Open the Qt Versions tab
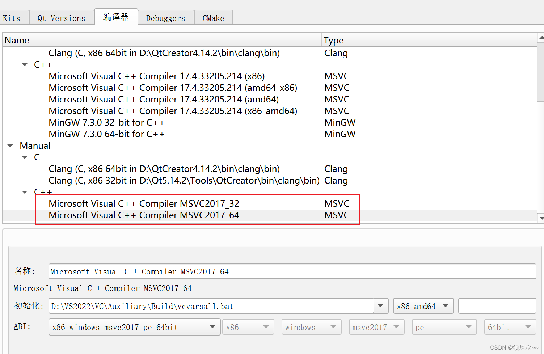This screenshot has width=544, height=354. (61, 18)
